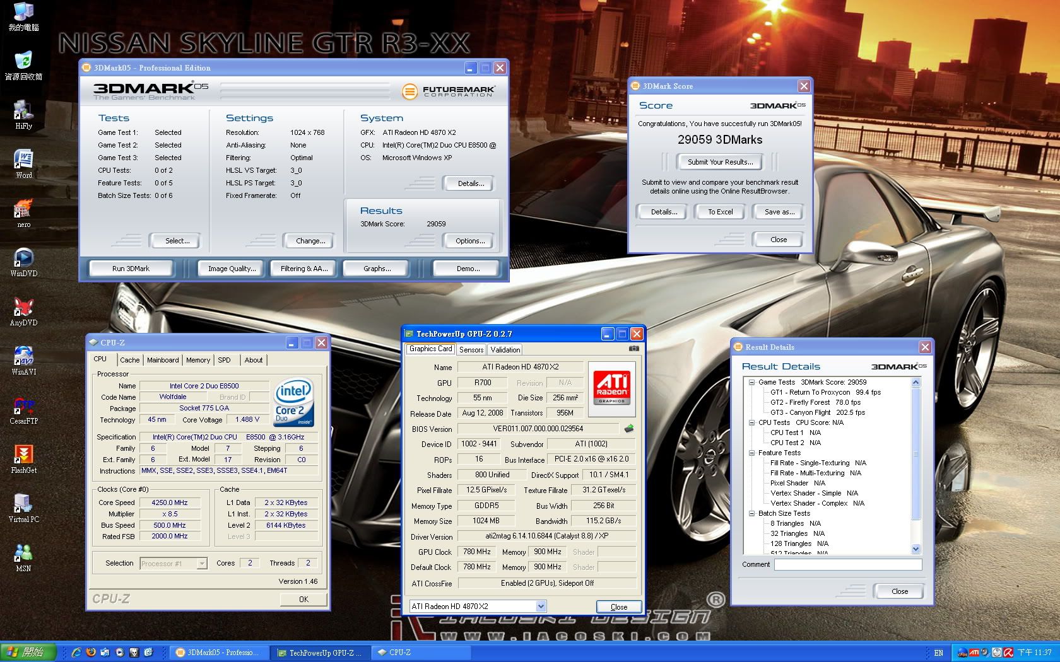Click the Demo... button
Viewport: 1060px width, 662px height.
coord(468,269)
